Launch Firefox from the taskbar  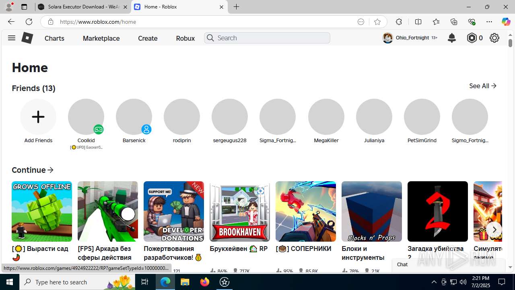205,282
